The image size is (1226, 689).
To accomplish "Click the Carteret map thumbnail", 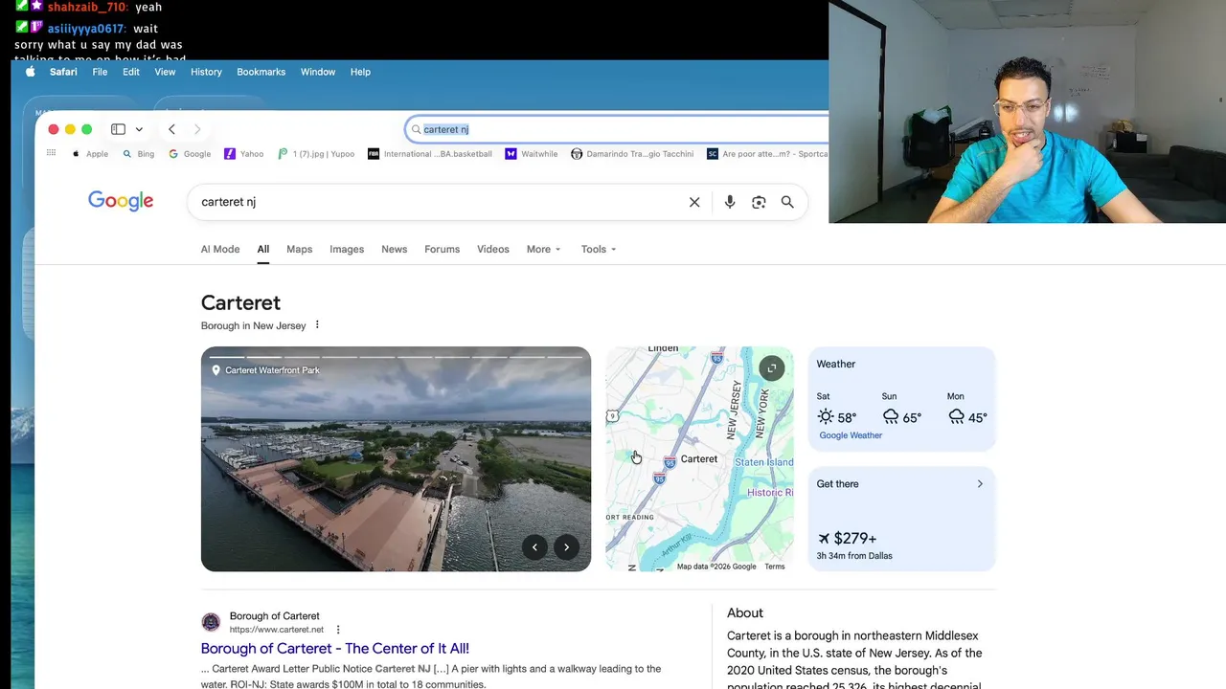I will [699, 459].
